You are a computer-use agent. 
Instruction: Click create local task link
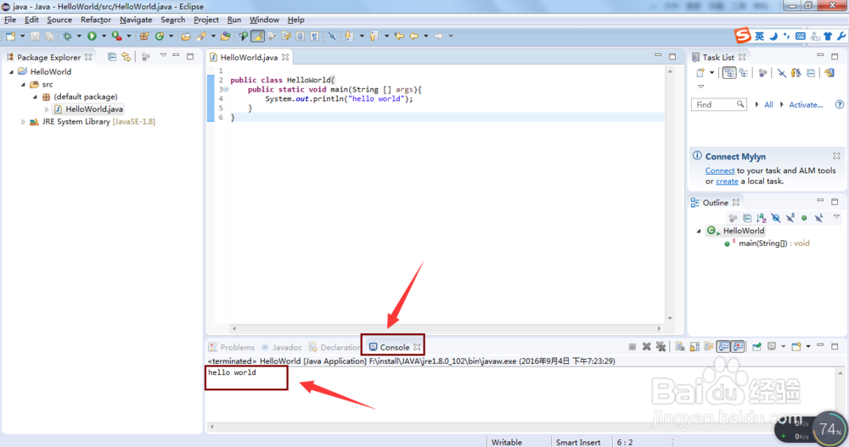[727, 182]
